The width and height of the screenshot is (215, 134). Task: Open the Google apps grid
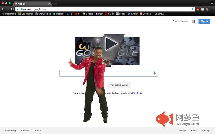193,21
